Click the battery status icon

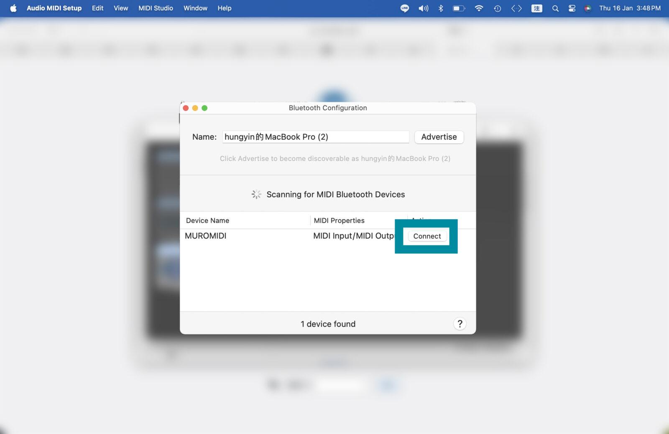459,8
